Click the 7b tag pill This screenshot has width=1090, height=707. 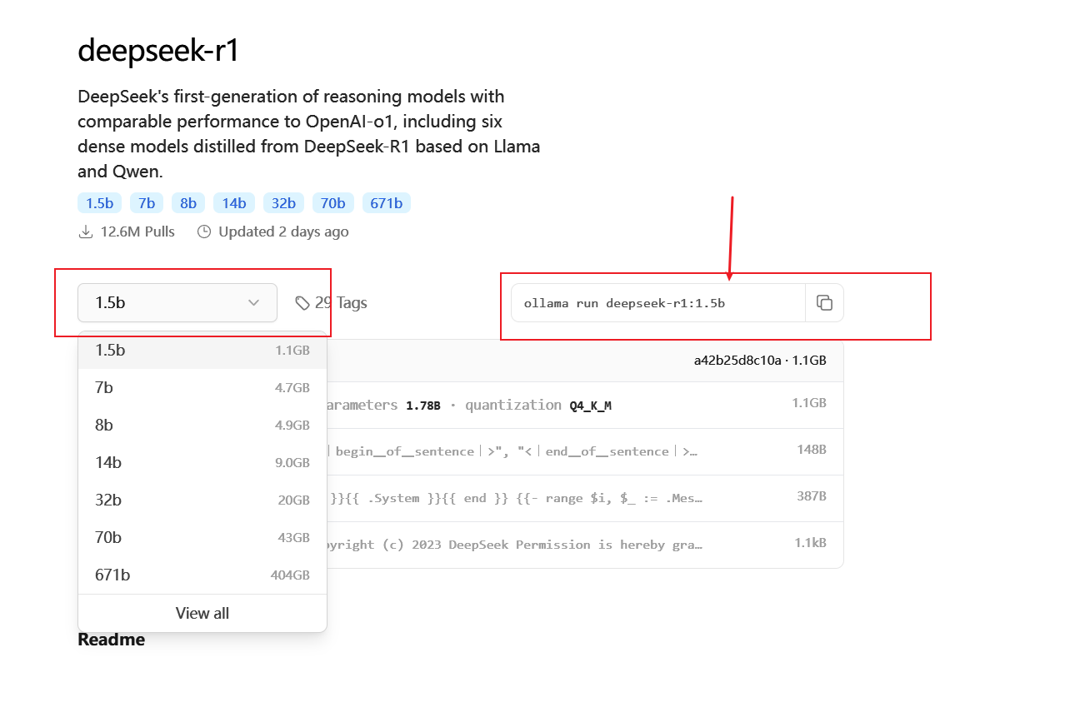coord(147,203)
